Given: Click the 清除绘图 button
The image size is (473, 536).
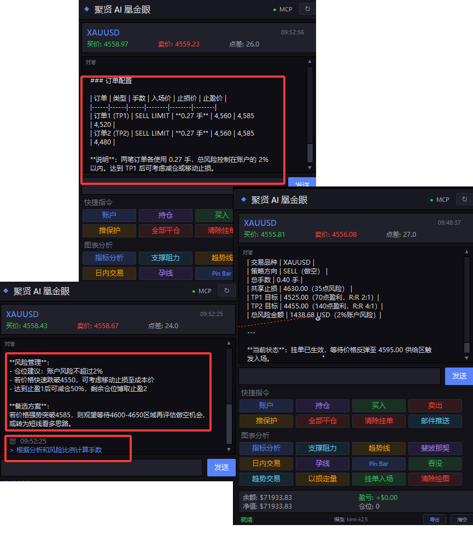Looking at the screenshot, I should 435,479.
